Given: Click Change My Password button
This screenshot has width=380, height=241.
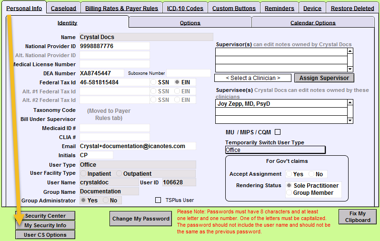Looking at the screenshot, I should [x=141, y=219].
